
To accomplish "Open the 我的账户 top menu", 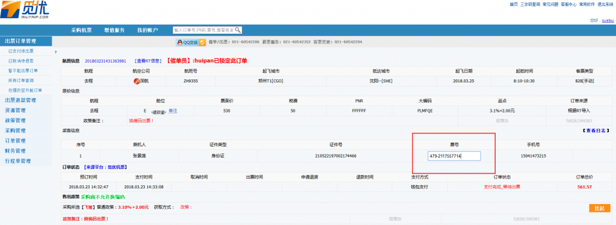I will [x=147, y=30].
